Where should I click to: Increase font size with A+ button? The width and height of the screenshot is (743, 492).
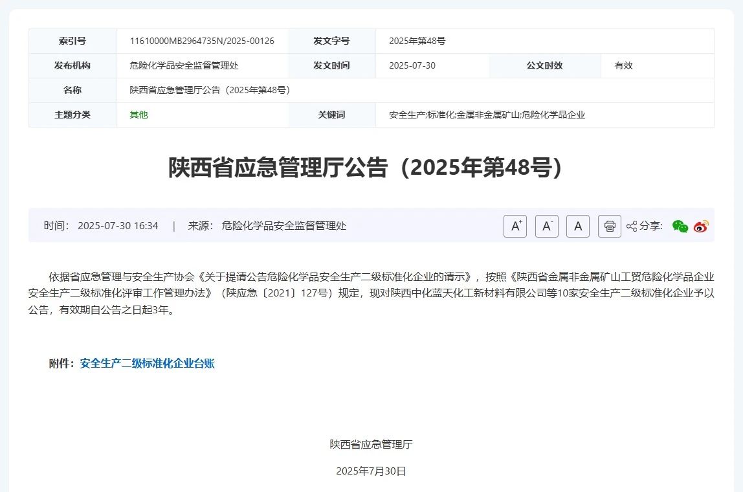(x=515, y=226)
